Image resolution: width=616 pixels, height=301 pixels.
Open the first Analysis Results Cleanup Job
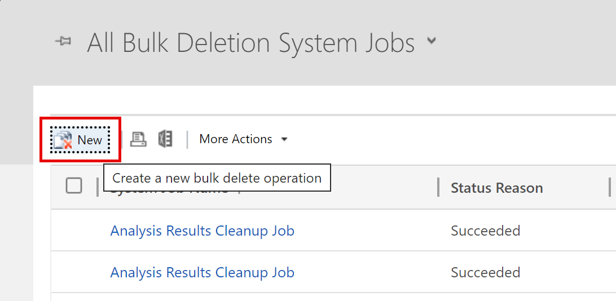(x=203, y=231)
